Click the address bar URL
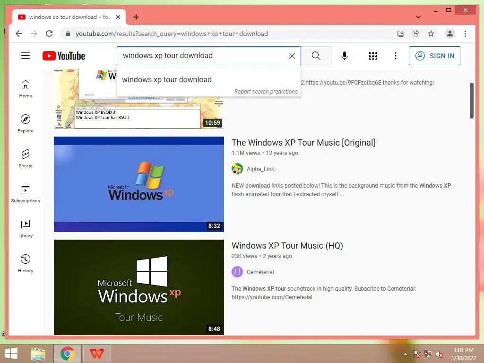 coord(172,34)
